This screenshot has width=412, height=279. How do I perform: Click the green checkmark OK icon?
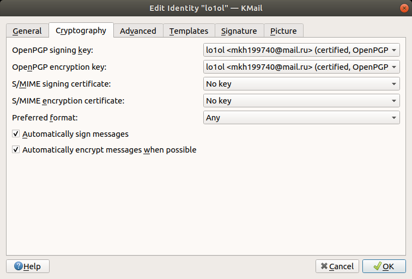click(x=377, y=266)
